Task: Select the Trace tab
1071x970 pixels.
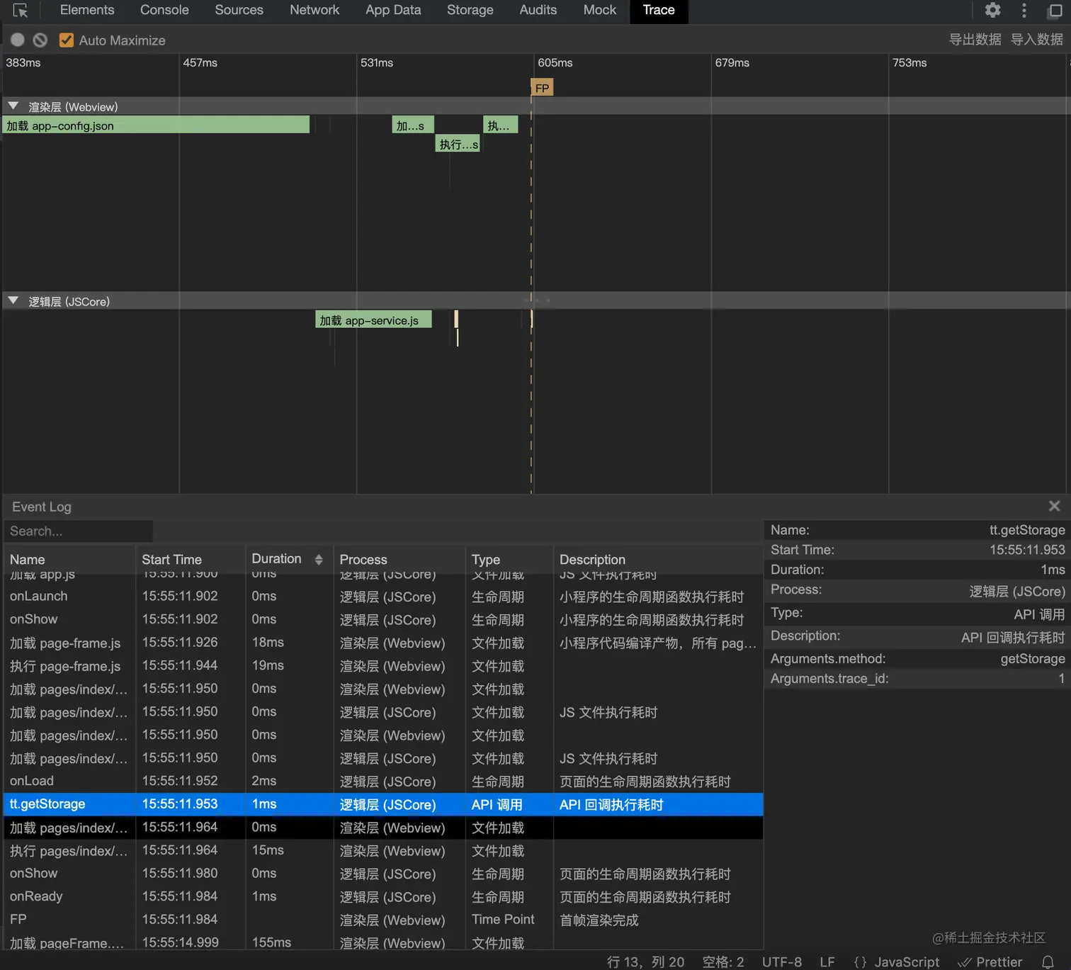Action: point(659,10)
